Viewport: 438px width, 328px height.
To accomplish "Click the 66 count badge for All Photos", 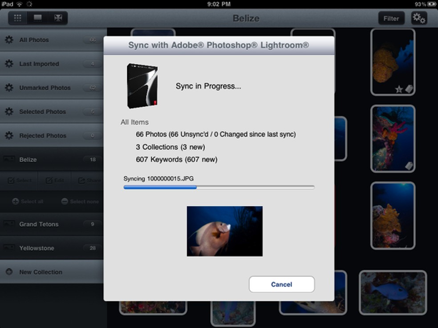I will [93, 40].
